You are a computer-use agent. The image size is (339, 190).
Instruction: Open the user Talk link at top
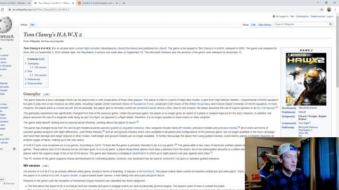click(x=292, y=16)
